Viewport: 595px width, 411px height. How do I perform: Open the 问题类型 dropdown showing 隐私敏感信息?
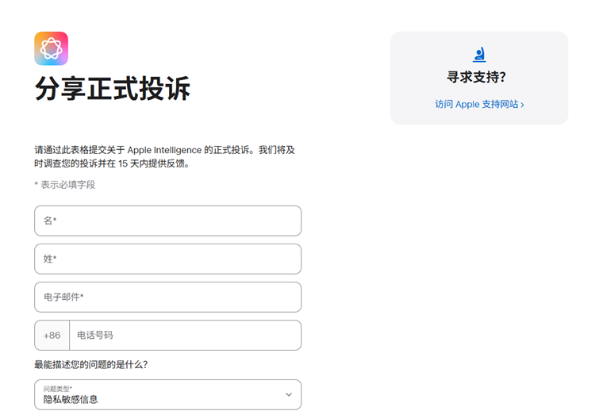(x=167, y=394)
